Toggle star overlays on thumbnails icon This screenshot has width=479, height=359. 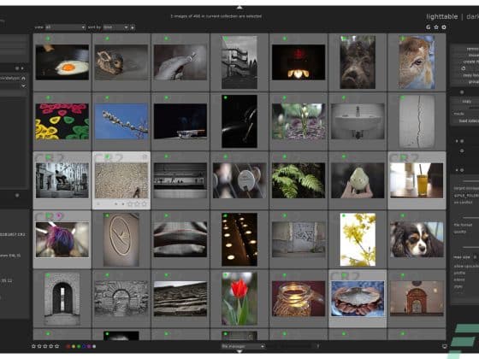click(x=436, y=27)
